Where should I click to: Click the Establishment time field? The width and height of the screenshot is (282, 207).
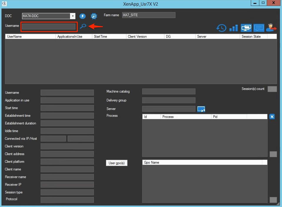pyautogui.click(x=67, y=116)
